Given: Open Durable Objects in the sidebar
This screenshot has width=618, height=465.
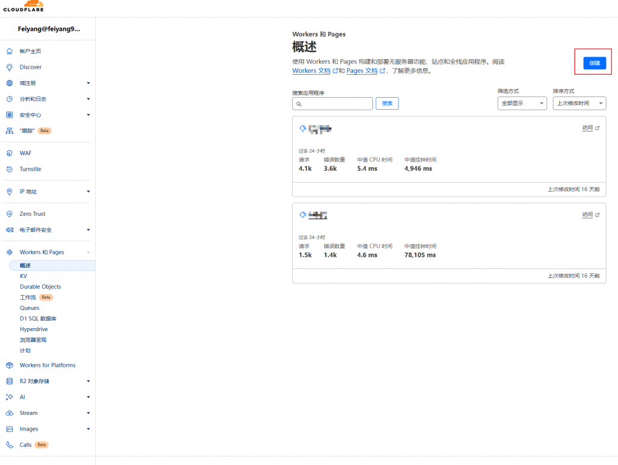Looking at the screenshot, I should click(40, 286).
